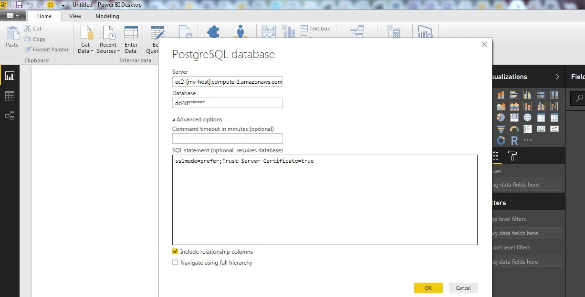
Task: Collapse the Advanced options section
Action: coord(198,119)
